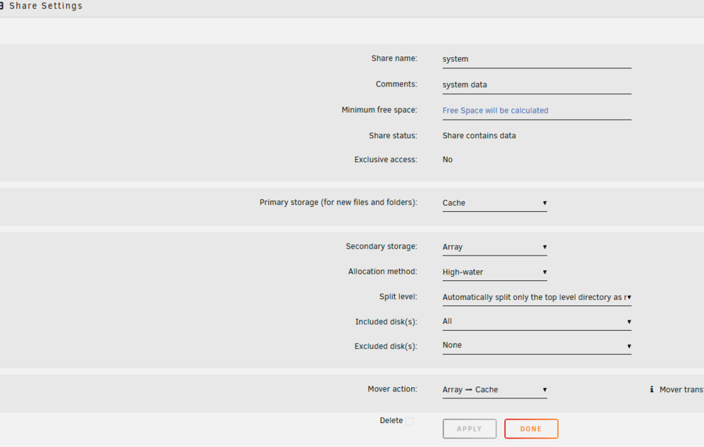Expand the Excluded disk(s) None dropdown
The image size is (704, 447).
coord(536,346)
